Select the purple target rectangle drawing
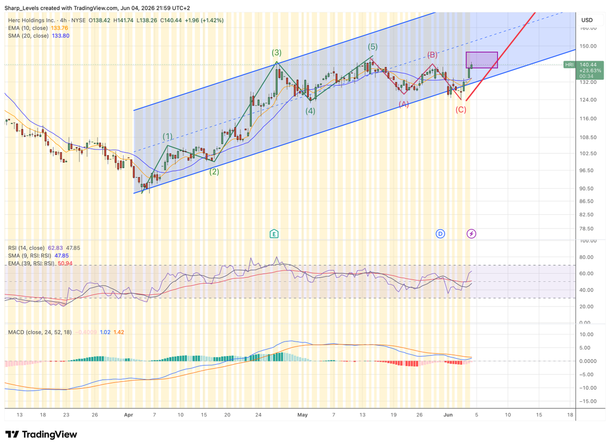The height and width of the screenshot is (448, 610). click(482, 60)
